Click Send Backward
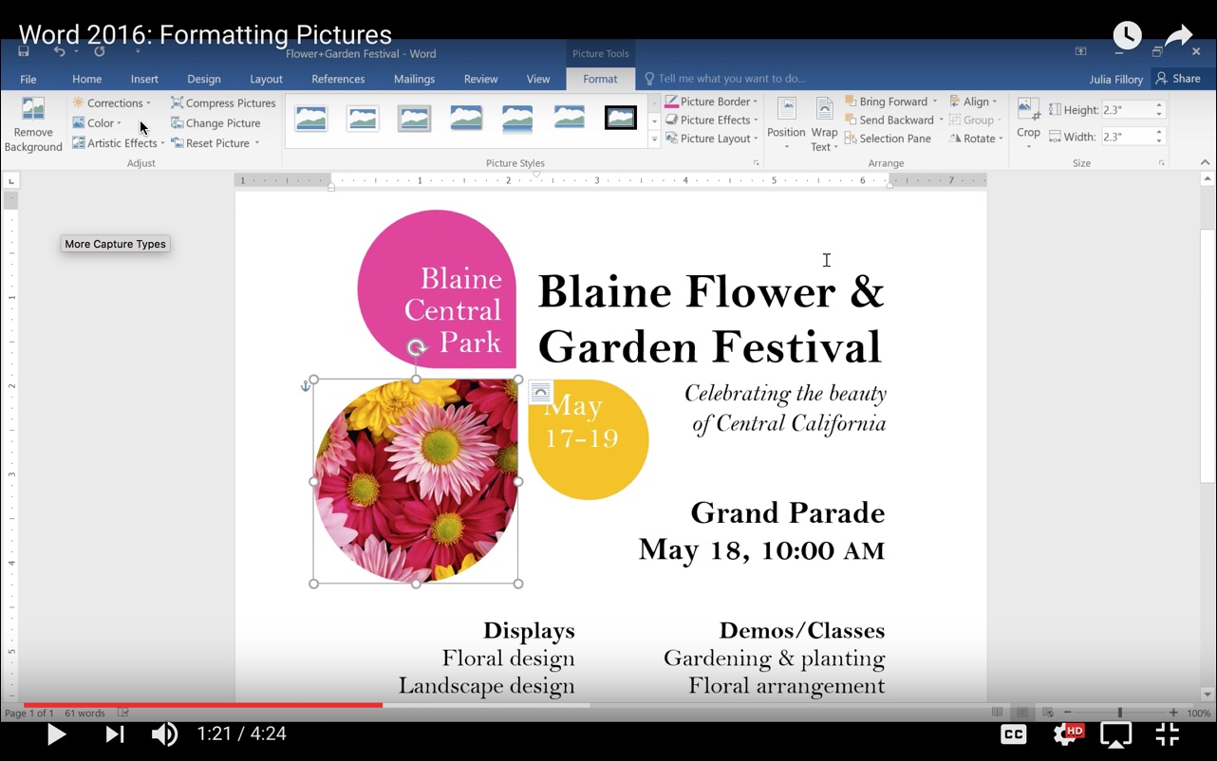The width and height of the screenshot is (1217, 761). click(x=893, y=120)
